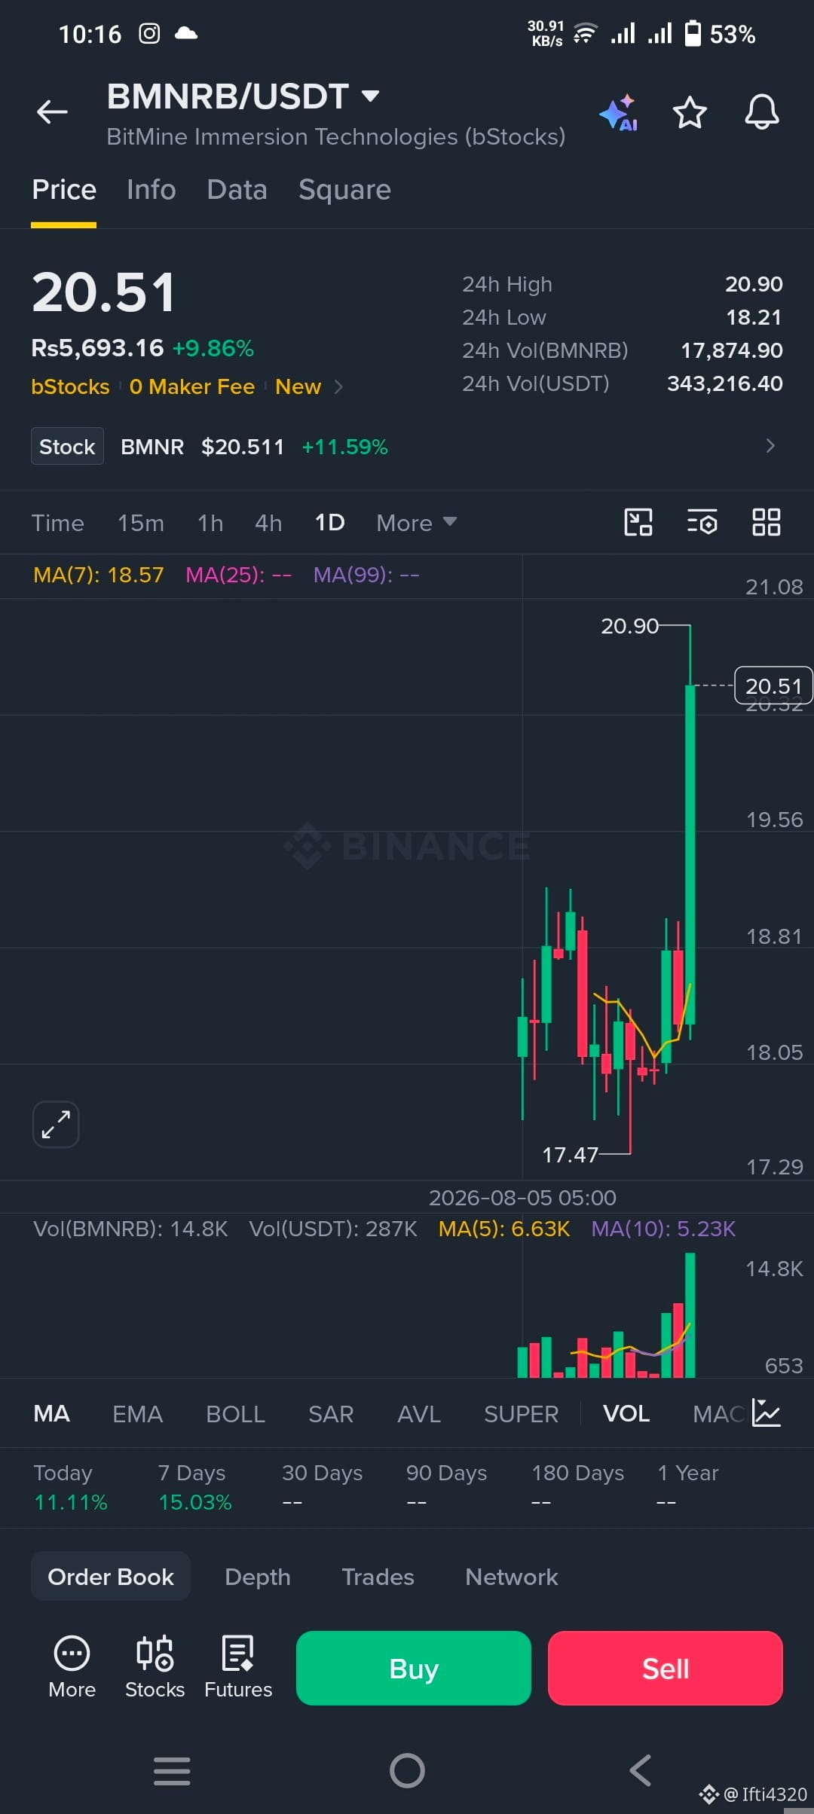Tap MA(7): 18.57 indicator label
This screenshot has width=814, height=1814.
coord(99,575)
